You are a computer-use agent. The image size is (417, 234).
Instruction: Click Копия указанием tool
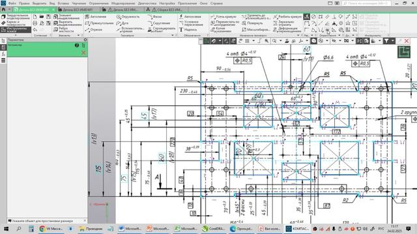pos(221,29)
